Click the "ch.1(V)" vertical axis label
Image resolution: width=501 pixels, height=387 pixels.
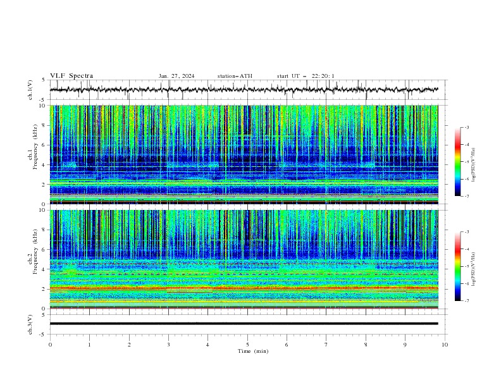[x=30, y=90]
